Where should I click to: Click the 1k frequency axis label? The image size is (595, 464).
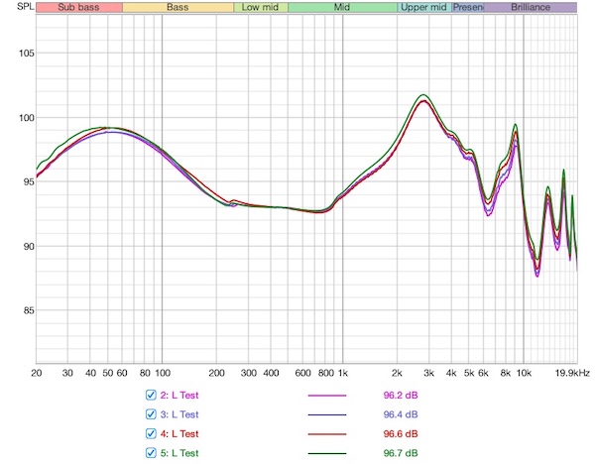point(343,374)
